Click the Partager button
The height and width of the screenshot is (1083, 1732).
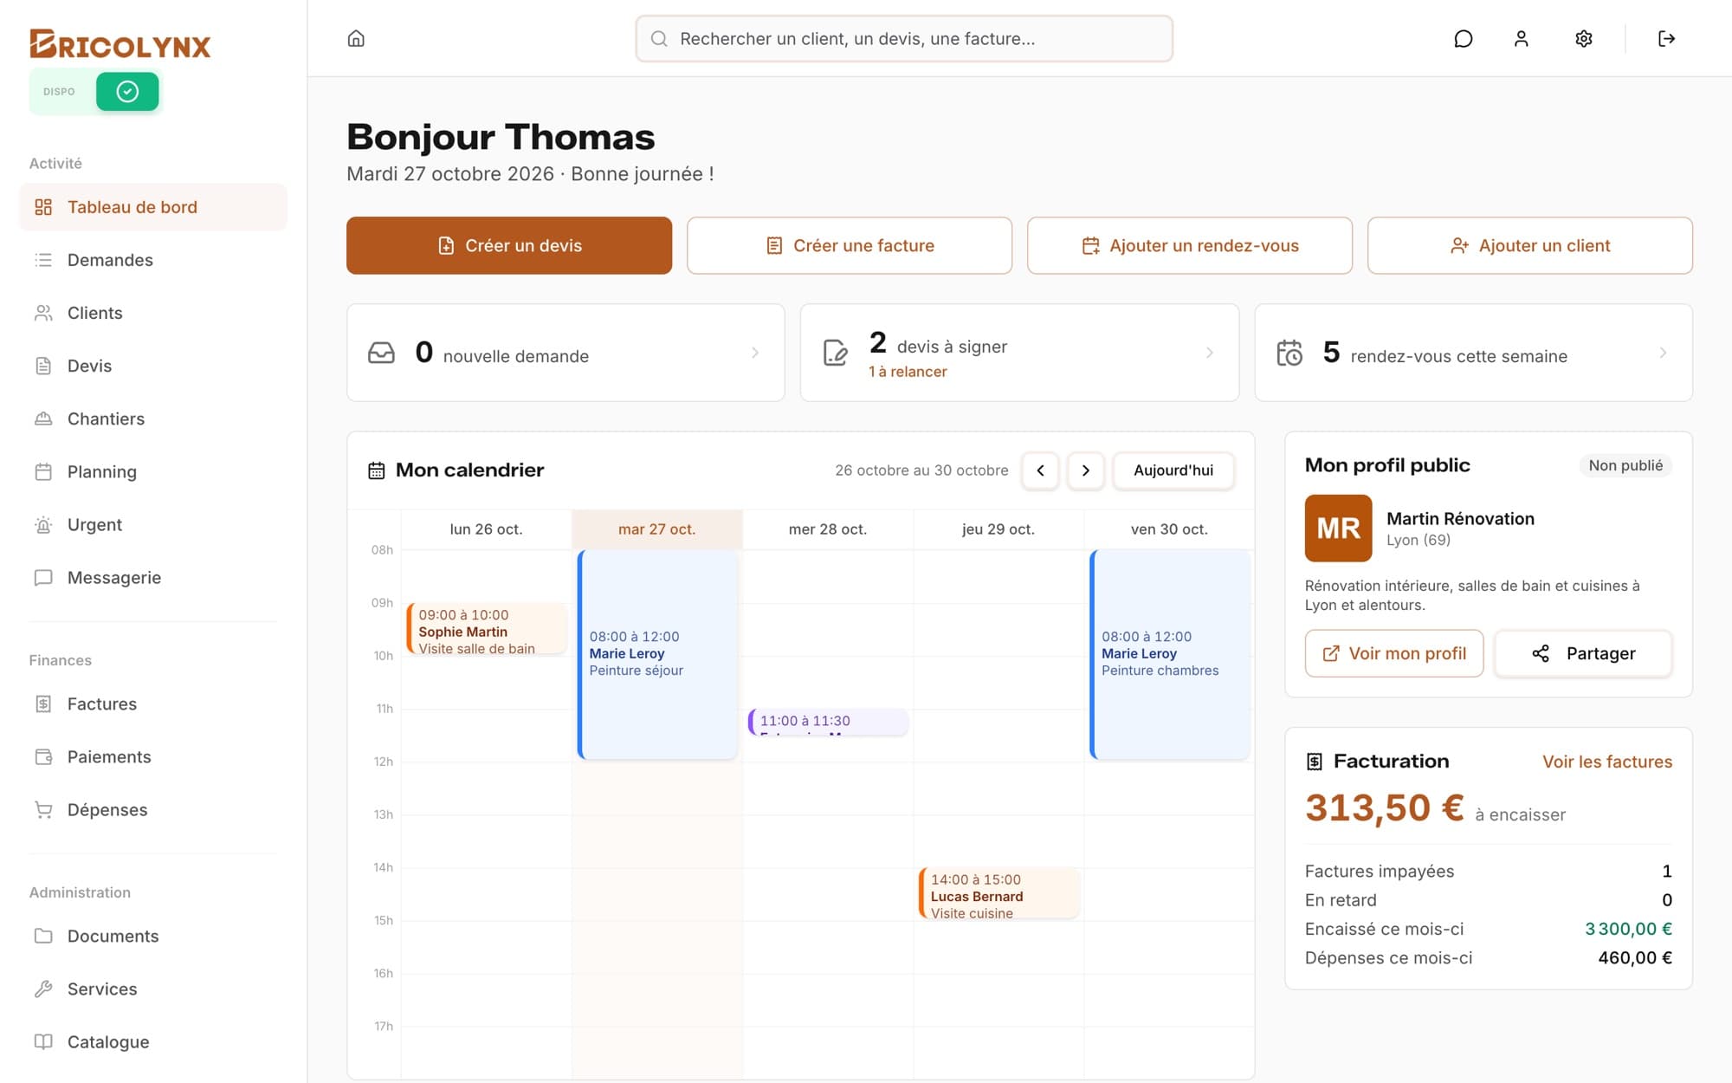(x=1583, y=653)
